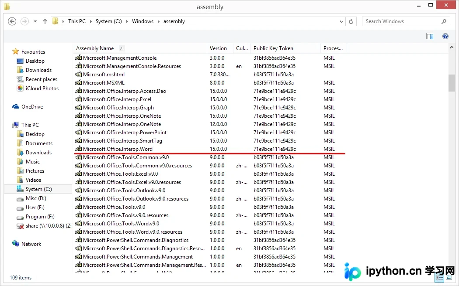Select Microsoft.PowerShell.Commands.Management assembly
The image size is (459, 286).
[138, 256]
